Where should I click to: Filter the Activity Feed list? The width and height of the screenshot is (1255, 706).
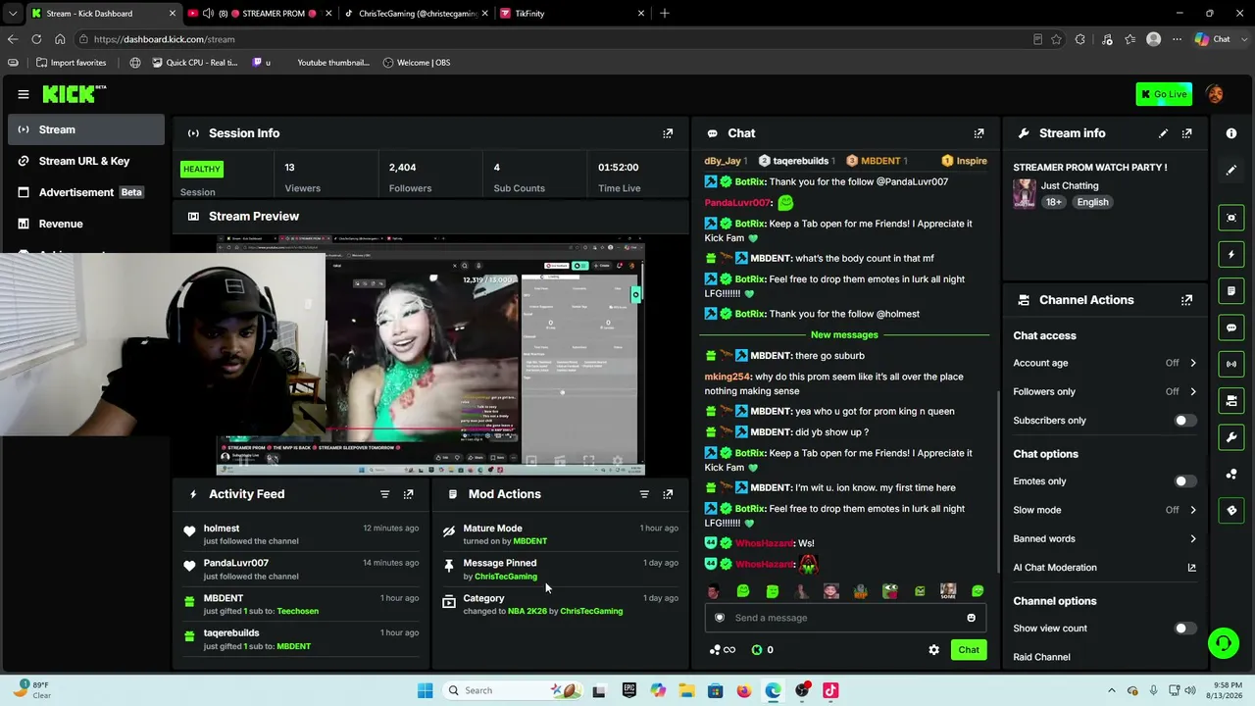click(384, 494)
